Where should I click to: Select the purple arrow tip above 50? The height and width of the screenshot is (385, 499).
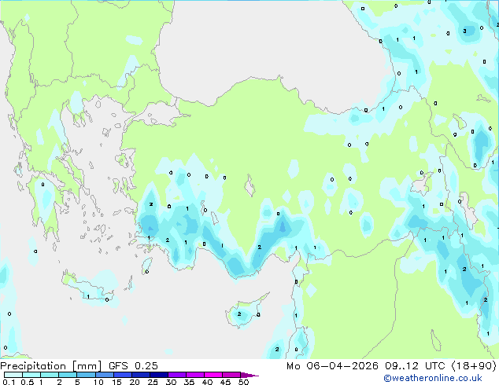(x=249, y=375)
